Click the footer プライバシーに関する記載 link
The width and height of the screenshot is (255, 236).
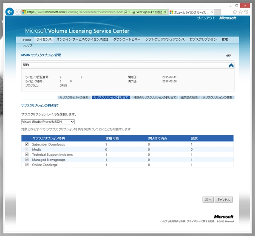(200, 222)
